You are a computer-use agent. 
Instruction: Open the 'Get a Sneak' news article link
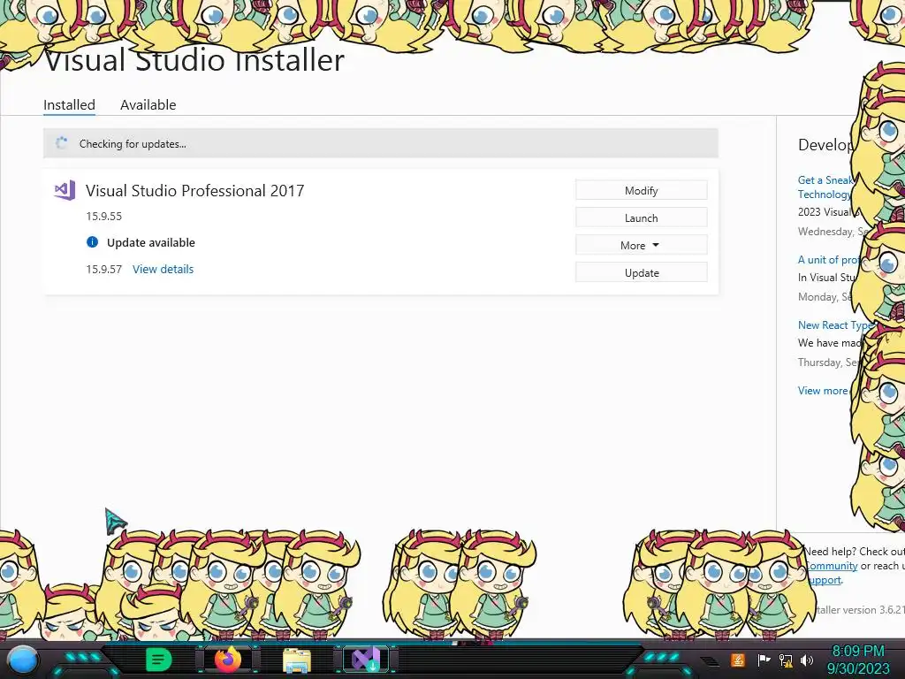pos(825,187)
